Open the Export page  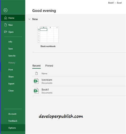click(11, 84)
